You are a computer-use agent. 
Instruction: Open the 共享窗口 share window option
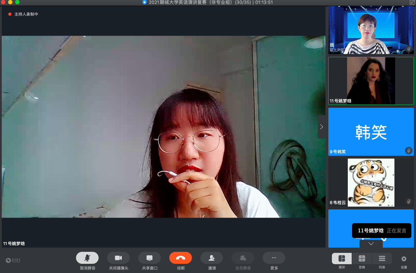coord(150,258)
